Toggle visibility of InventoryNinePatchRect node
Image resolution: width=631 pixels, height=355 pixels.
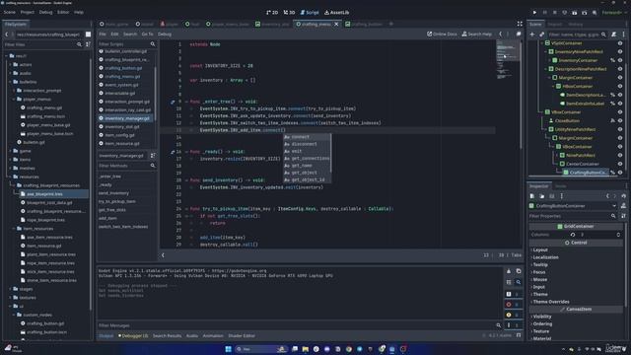pyautogui.click(x=620, y=51)
